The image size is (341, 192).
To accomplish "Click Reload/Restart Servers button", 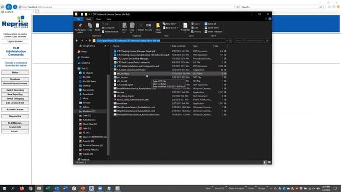I will [15, 83].
